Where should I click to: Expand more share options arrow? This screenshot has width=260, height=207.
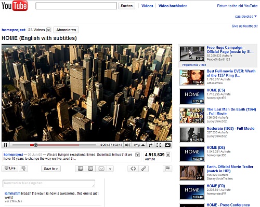coord(110,169)
